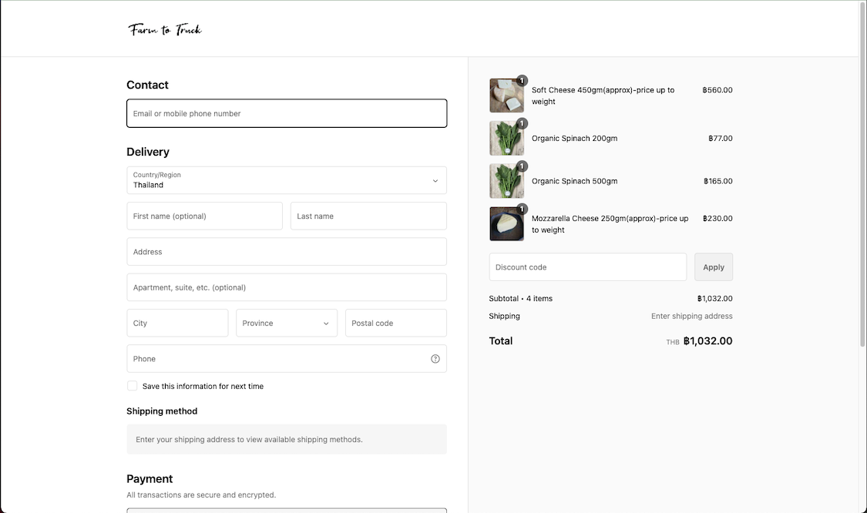867x513 pixels.
Task: Click the Organic Spinach 500gm item name
Action: click(x=574, y=181)
